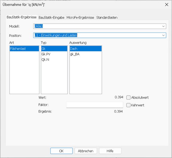Click into the Faktor input field

click(95, 105)
